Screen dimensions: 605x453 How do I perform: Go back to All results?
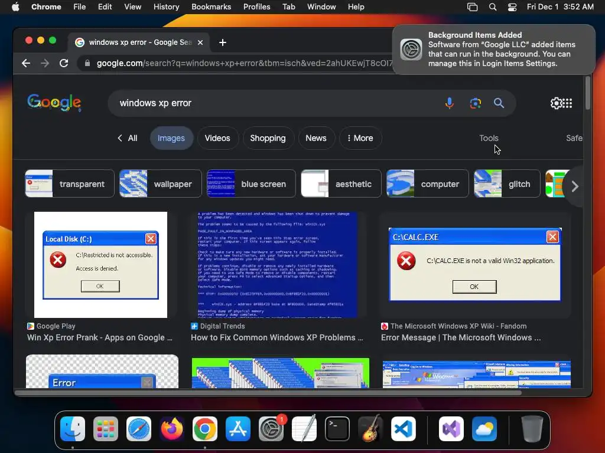tap(128, 138)
